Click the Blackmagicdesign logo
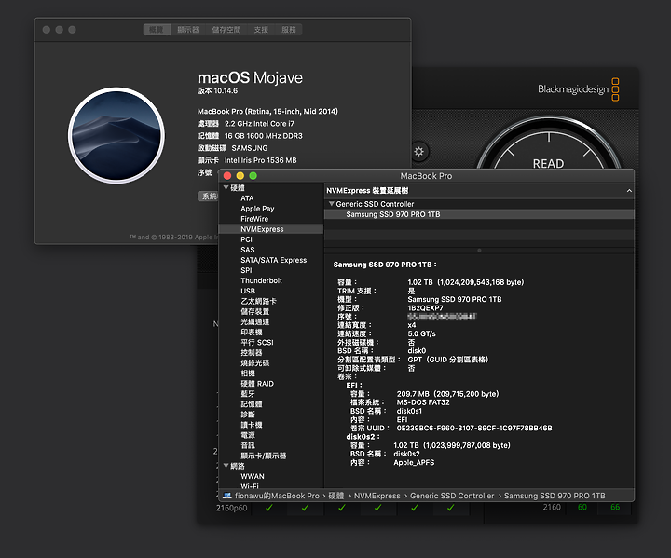This screenshot has width=671, height=558. point(578,89)
